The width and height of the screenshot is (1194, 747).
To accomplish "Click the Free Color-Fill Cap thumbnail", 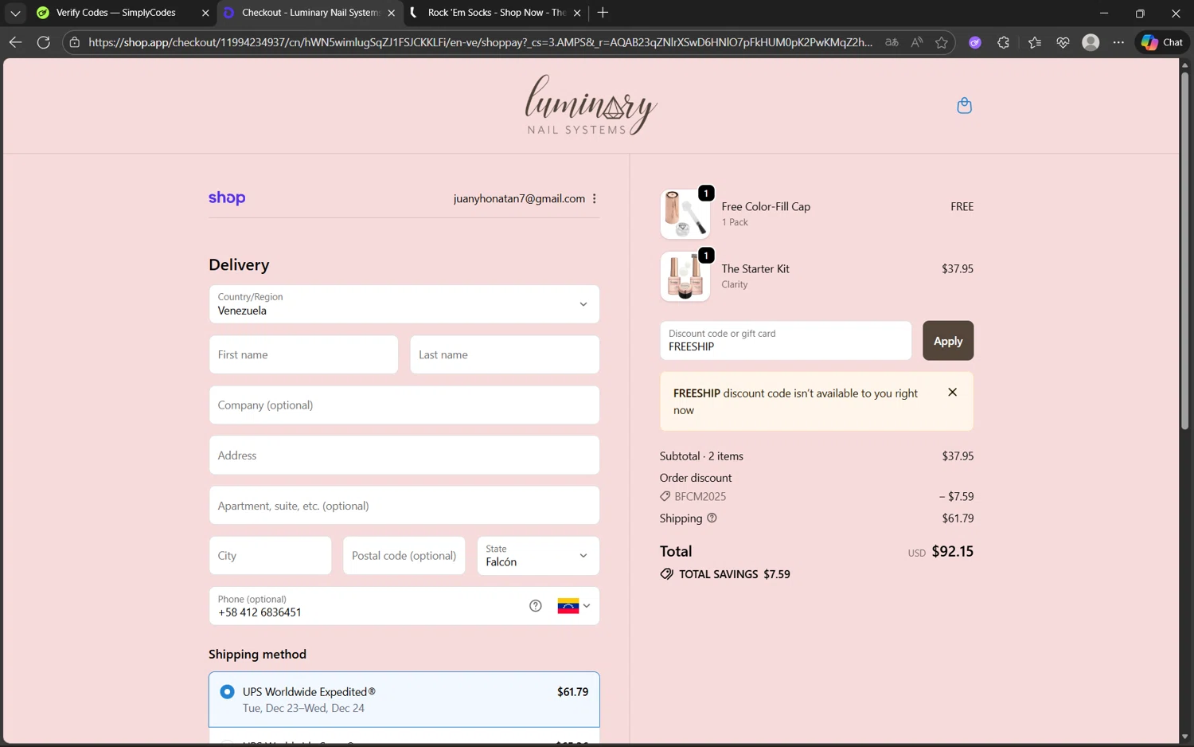I will point(685,214).
